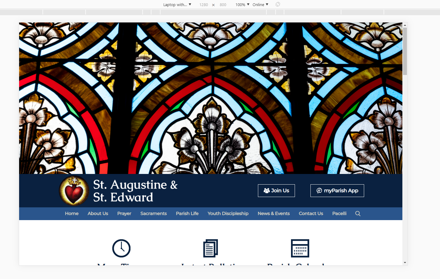
Task: Open Youth Discipleship navigation item
Action: pyautogui.click(x=228, y=214)
